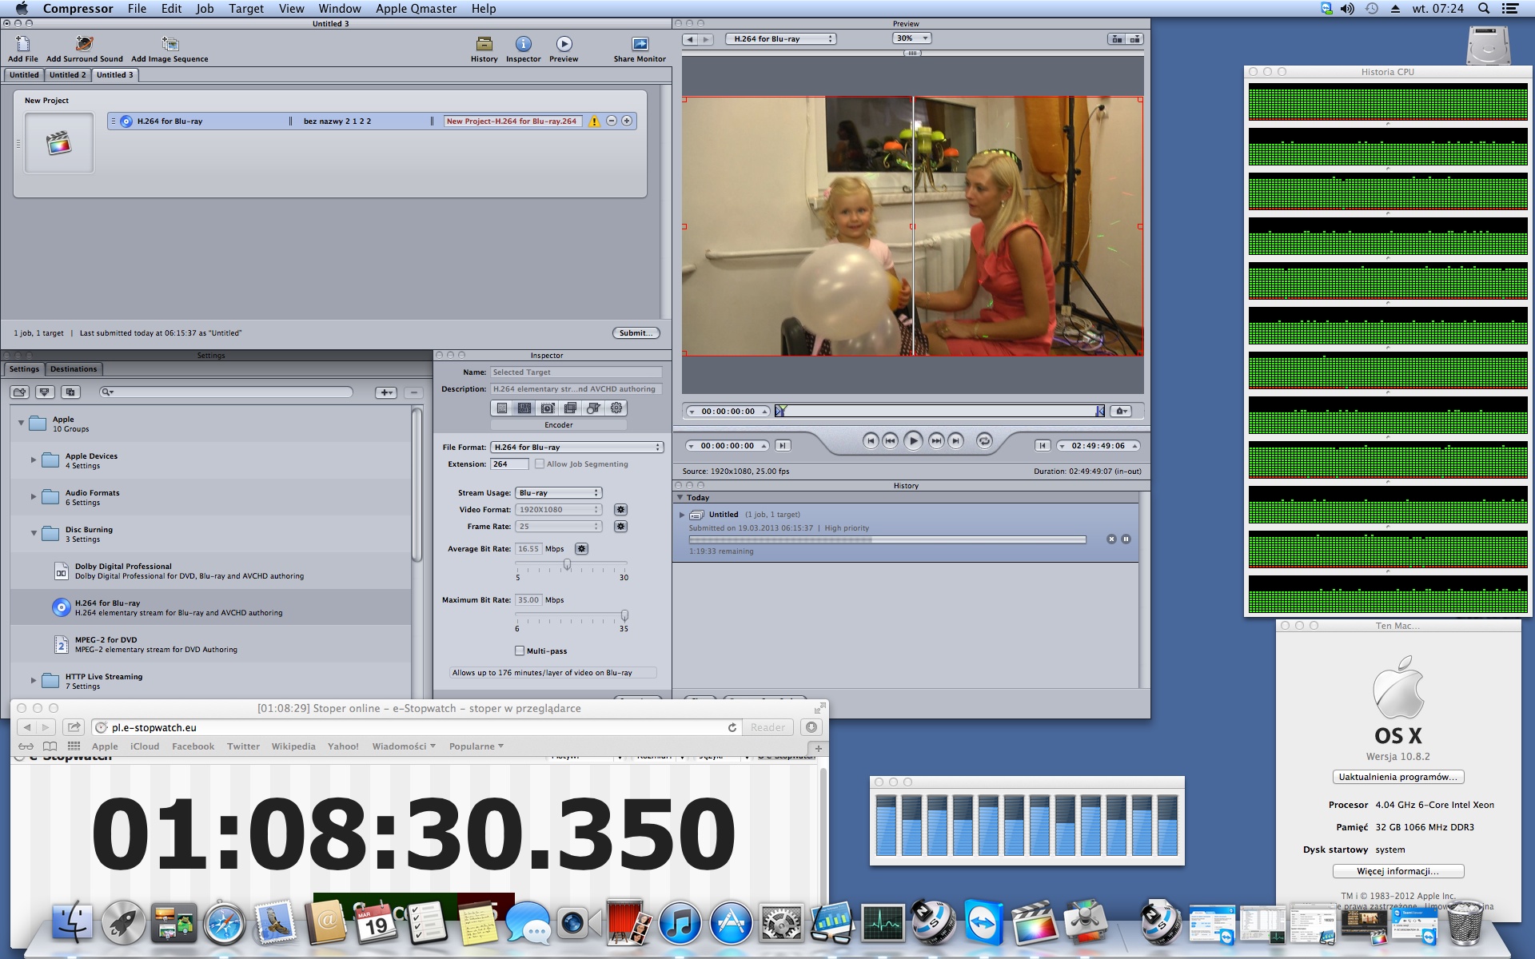Open iTunes from the Dock

pos(680,923)
